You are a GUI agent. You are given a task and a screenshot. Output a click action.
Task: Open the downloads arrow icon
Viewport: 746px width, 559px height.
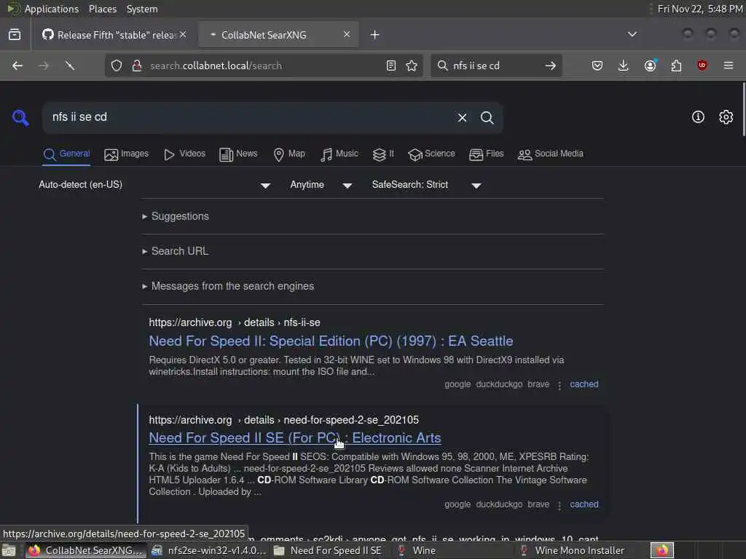pyautogui.click(x=624, y=66)
